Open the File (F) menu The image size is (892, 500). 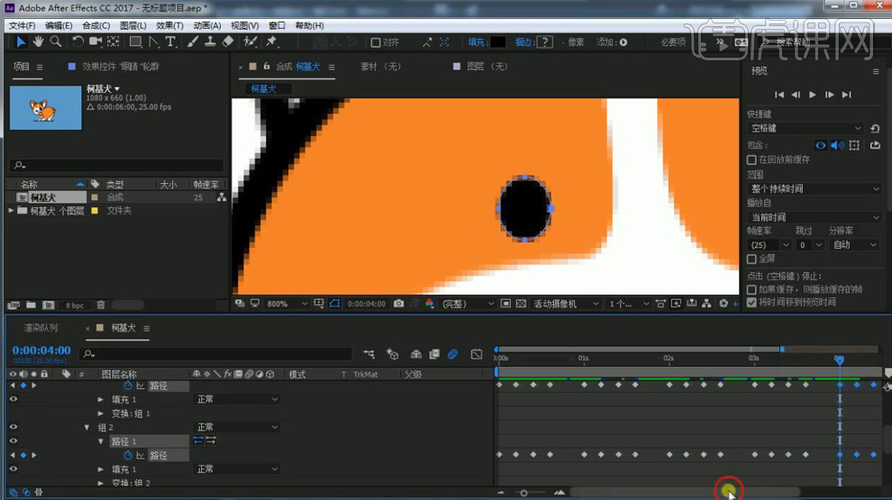point(23,25)
